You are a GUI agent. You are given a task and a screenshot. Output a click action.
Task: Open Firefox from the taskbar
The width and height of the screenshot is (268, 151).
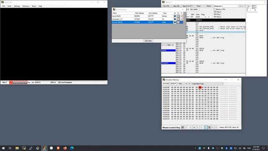[x=65, y=148]
